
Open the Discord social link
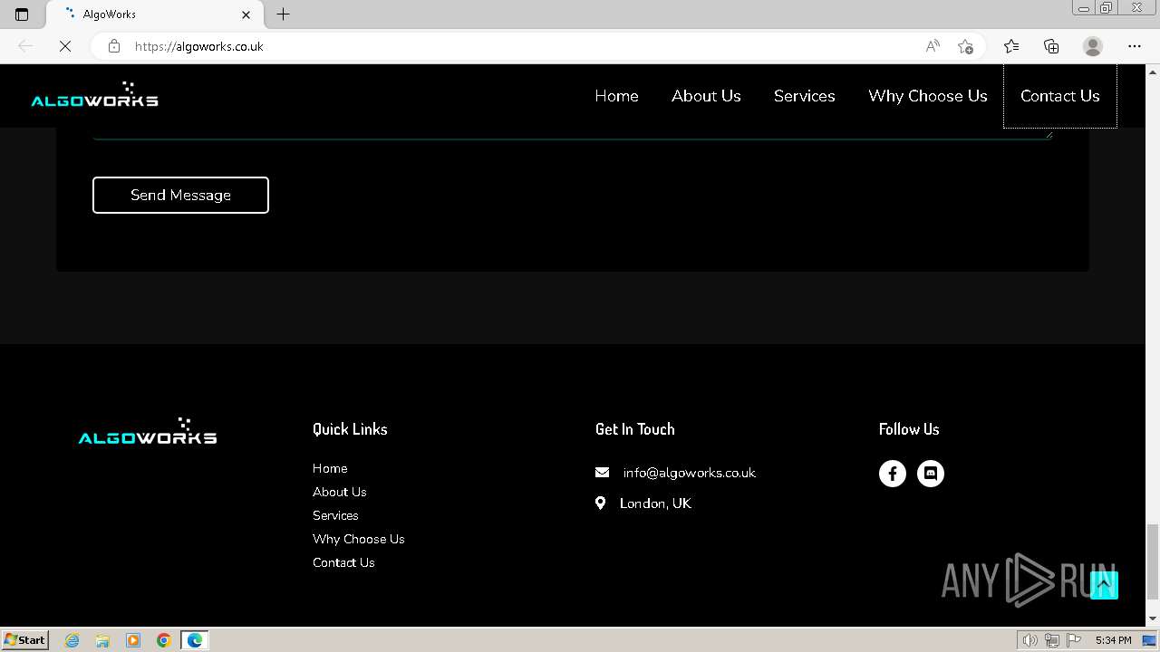[x=930, y=474]
